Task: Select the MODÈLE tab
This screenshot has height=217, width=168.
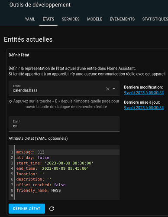Action: coord(94,19)
